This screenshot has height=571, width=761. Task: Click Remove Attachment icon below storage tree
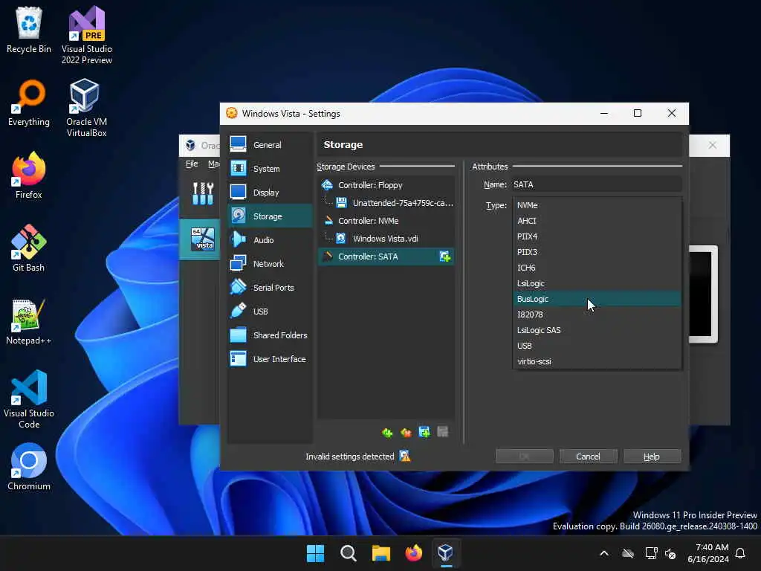[x=443, y=432]
